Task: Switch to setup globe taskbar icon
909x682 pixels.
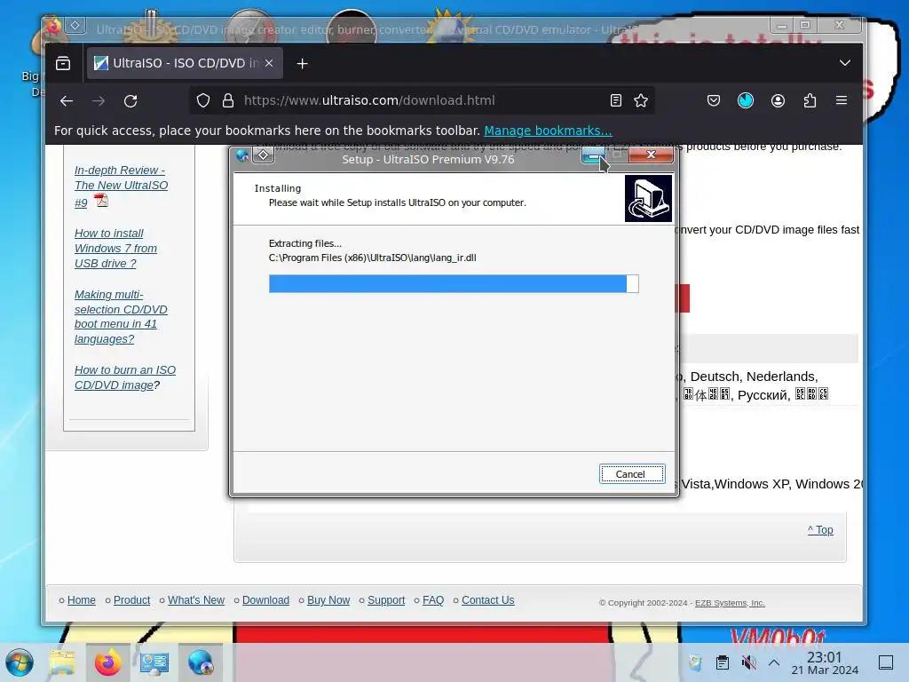Action: [x=201, y=662]
